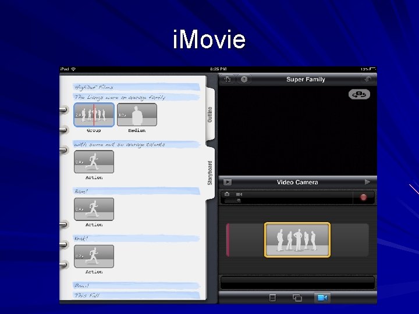Image resolution: width=419 pixels, height=314 pixels.
Task: Select the Group storyboard clip
Action: click(94, 115)
